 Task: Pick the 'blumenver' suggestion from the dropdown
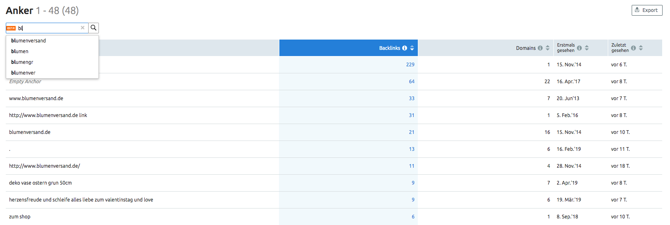(52, 73)
